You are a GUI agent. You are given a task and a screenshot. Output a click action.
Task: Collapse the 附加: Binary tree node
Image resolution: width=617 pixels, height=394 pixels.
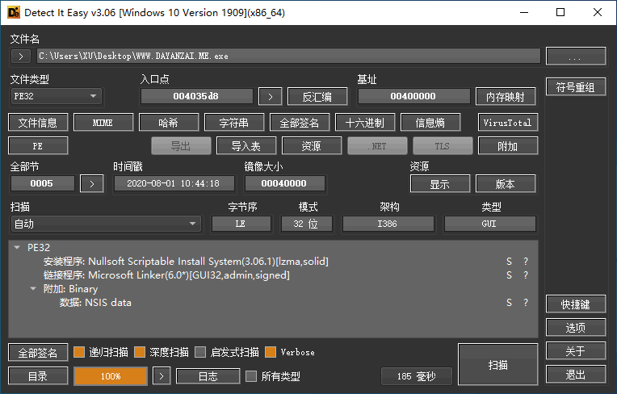[x=33, y=289]
